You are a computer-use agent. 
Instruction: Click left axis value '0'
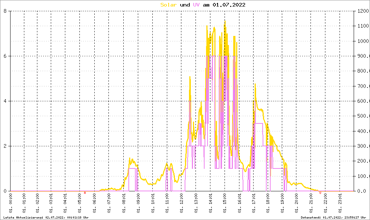[5, 191]
